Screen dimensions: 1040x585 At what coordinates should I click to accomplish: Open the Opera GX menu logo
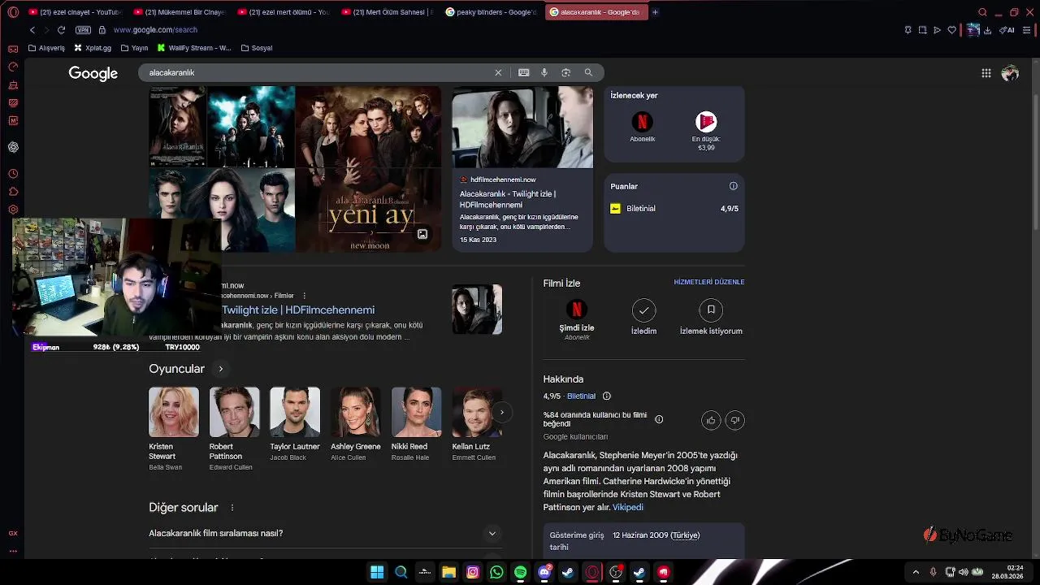(x=13, y=12)
